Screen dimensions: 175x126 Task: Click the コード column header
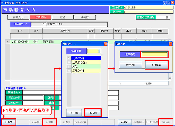pyautogui.click(x=20, y=31)
